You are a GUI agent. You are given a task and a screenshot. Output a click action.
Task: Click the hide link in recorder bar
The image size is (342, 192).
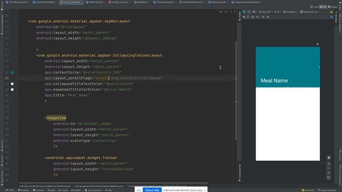tap(139, 190)
